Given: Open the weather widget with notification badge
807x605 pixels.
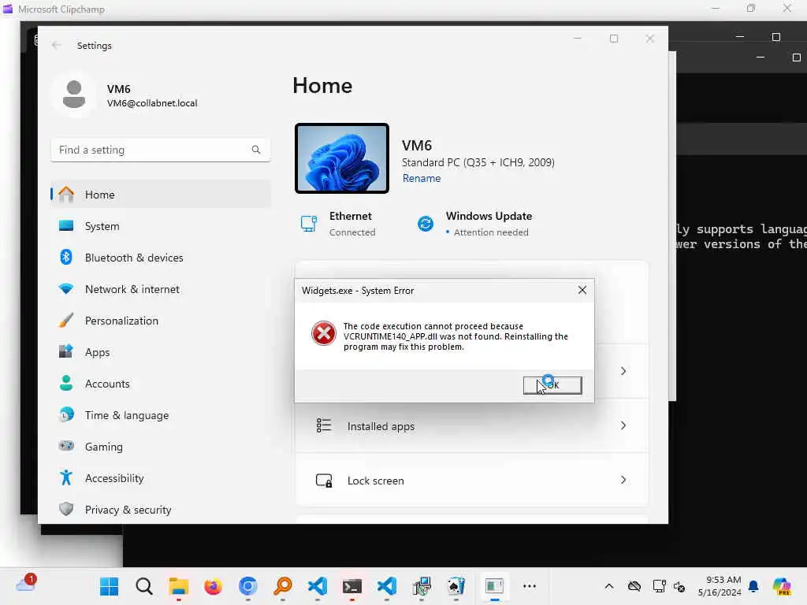Looking at the screenshot, I should point(26,584).
